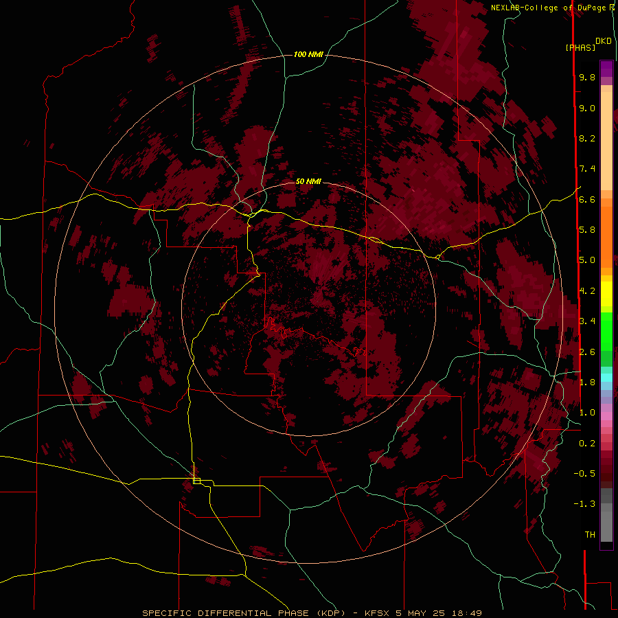
Task: Click the bright green segment of the color scale
Action: coord(606,330)
